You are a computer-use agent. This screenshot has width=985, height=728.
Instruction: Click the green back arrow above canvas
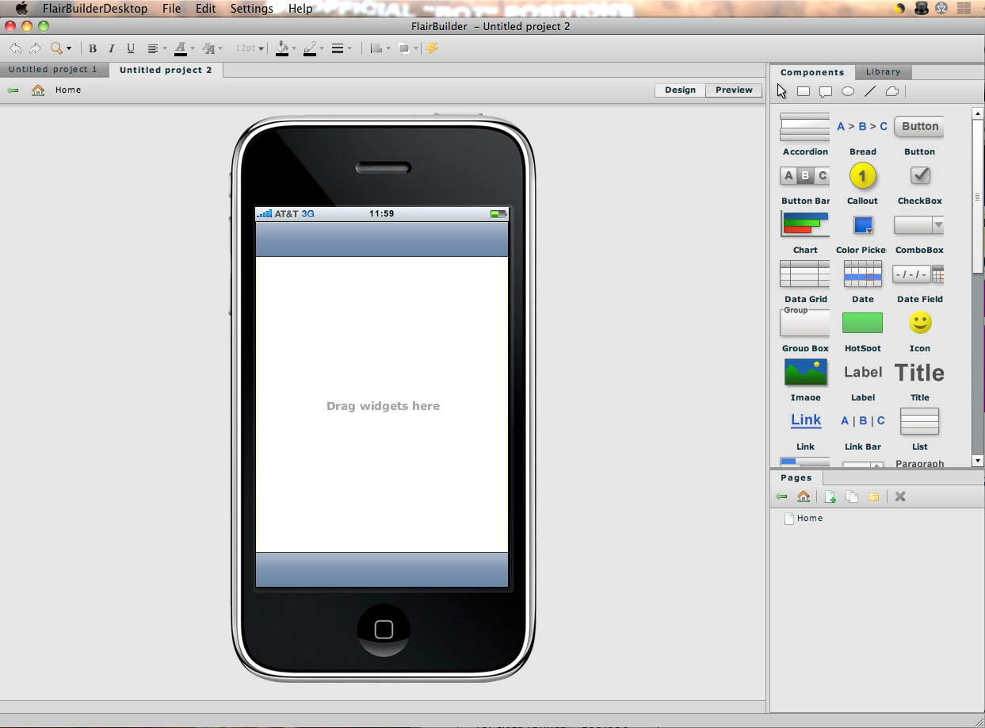click(13, 90)
